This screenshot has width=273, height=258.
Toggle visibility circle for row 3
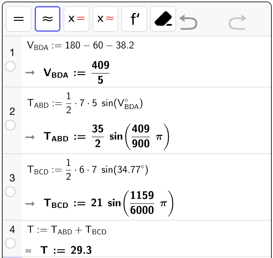[x=11, y=191]
